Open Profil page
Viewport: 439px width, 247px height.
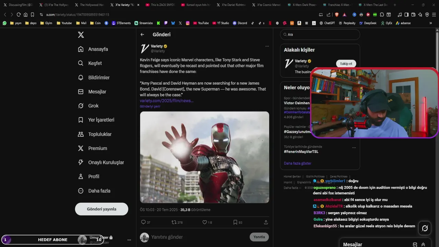tap(88, 176)
